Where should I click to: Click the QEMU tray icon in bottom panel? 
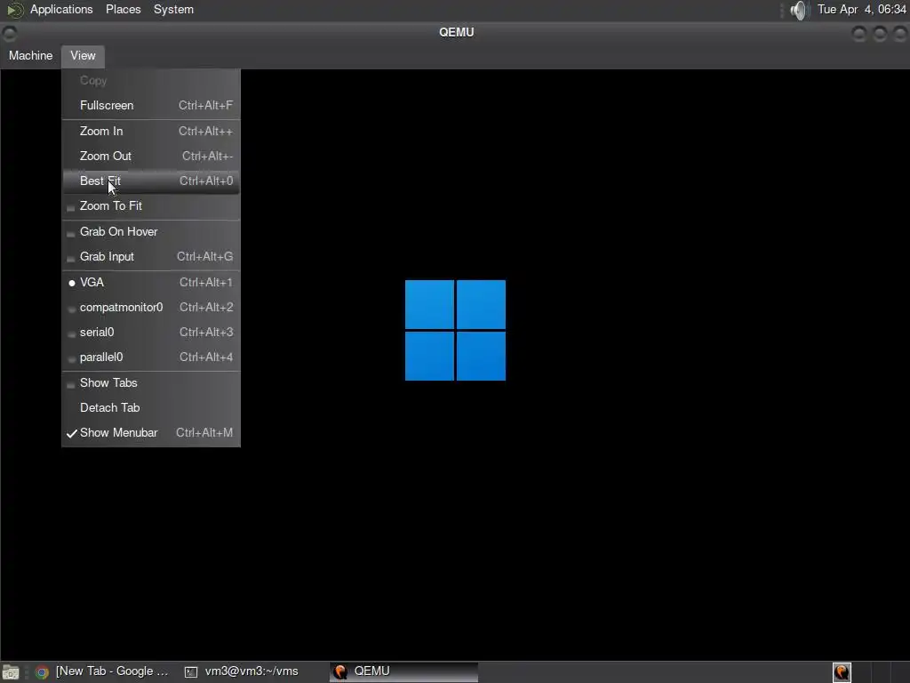[842, 672]
